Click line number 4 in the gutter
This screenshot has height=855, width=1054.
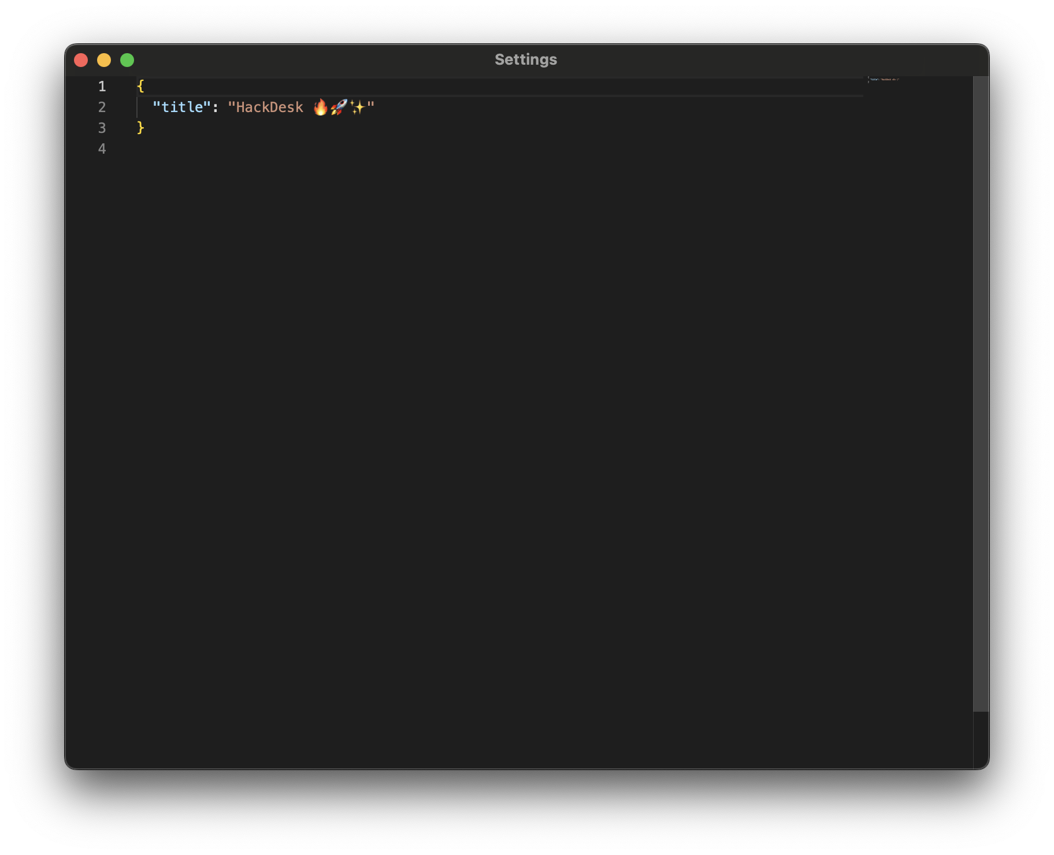point(102,148)
